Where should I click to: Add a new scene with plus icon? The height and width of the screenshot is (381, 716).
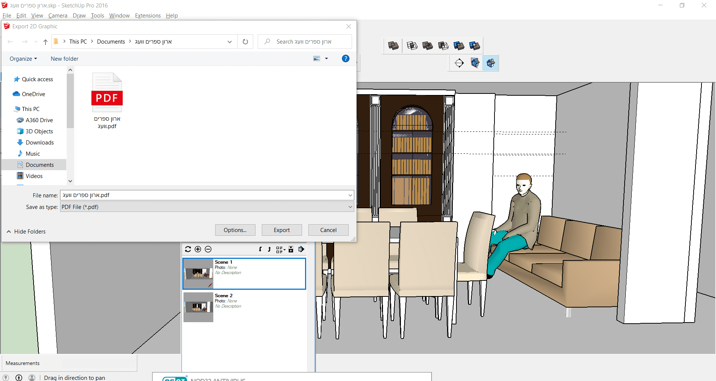[x=198, y=249]
